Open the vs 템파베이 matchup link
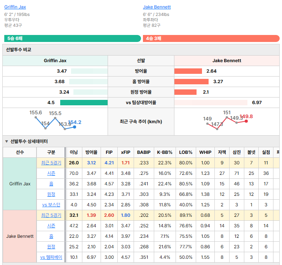The height and width of the screenshot is (265, 282). click(x=51, y=257)
